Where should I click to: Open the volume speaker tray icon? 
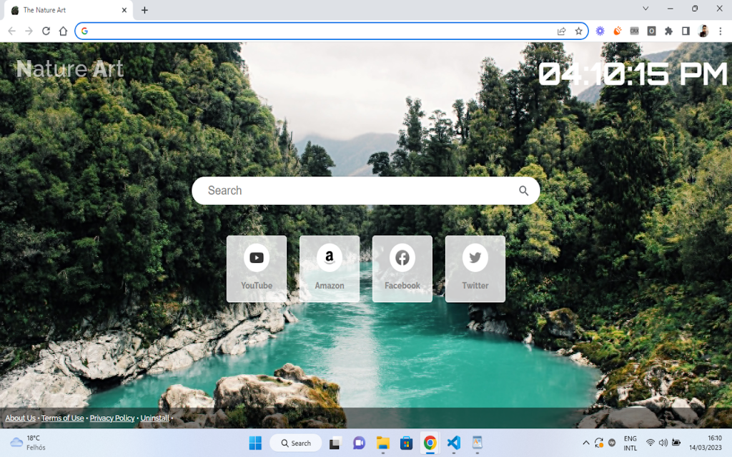point(663,443)
